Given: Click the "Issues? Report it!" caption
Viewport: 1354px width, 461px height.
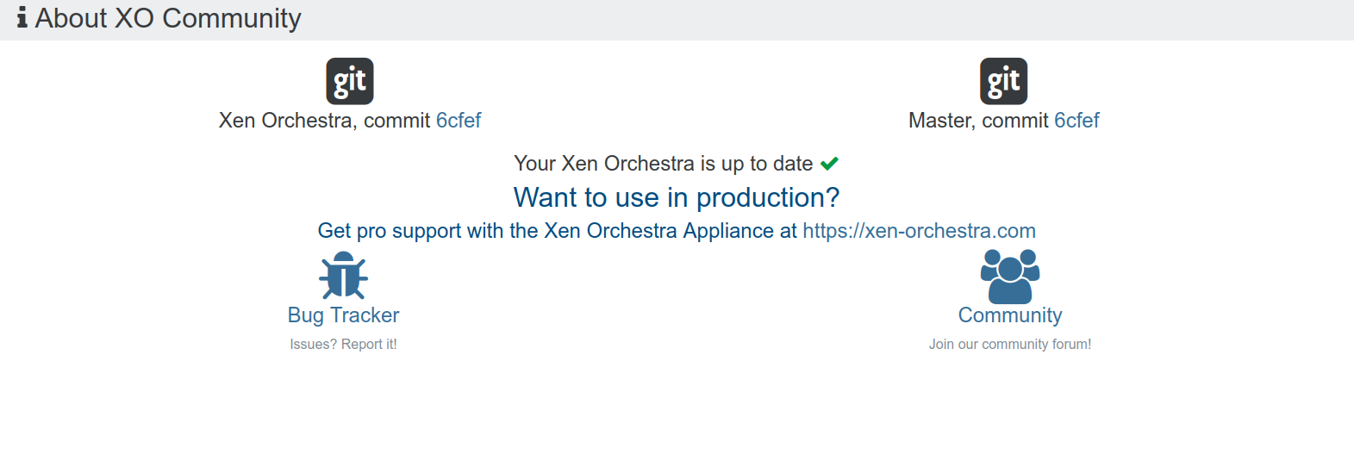Looking at the screenshot, I should (x=343, y=344).
